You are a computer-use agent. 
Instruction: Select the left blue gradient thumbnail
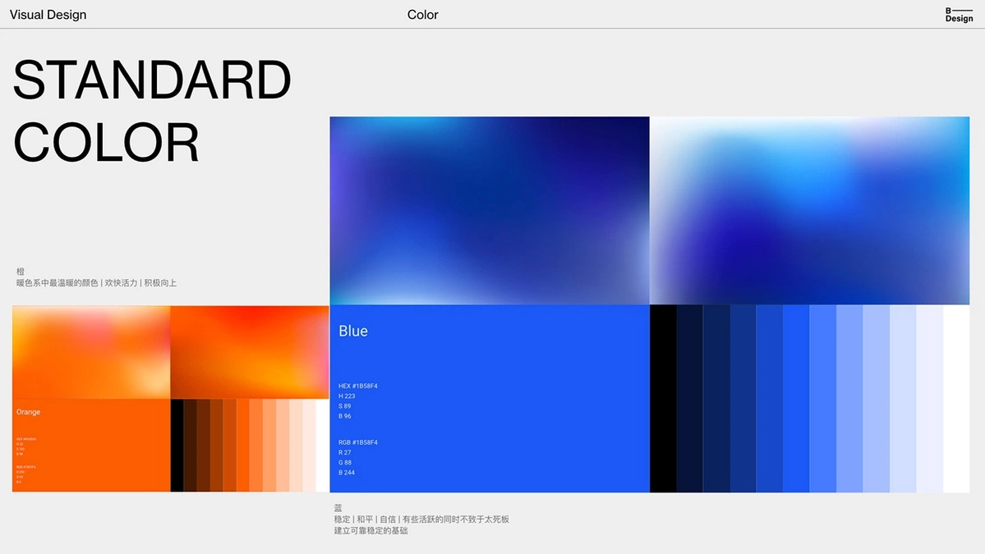tap(489, 209)
